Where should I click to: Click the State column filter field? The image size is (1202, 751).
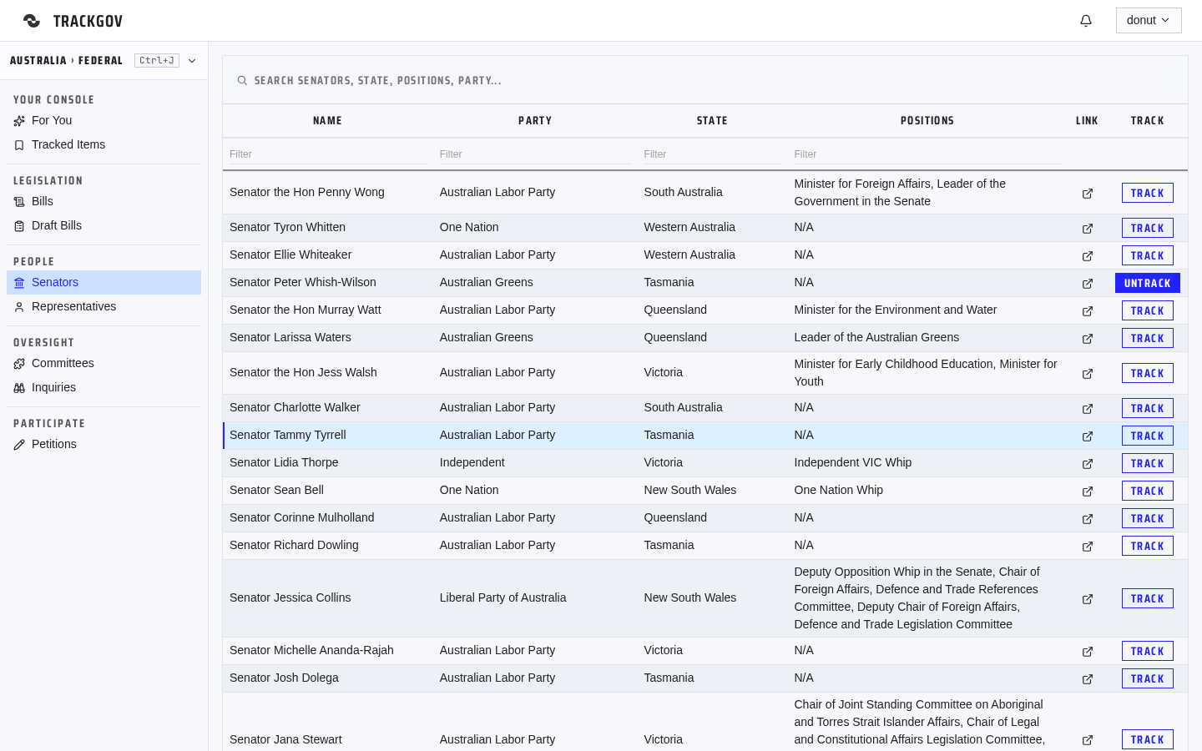click(712, 154)
